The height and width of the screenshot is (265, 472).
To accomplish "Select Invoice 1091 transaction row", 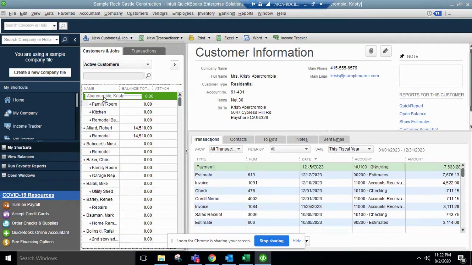I will [x=328, y=183].
